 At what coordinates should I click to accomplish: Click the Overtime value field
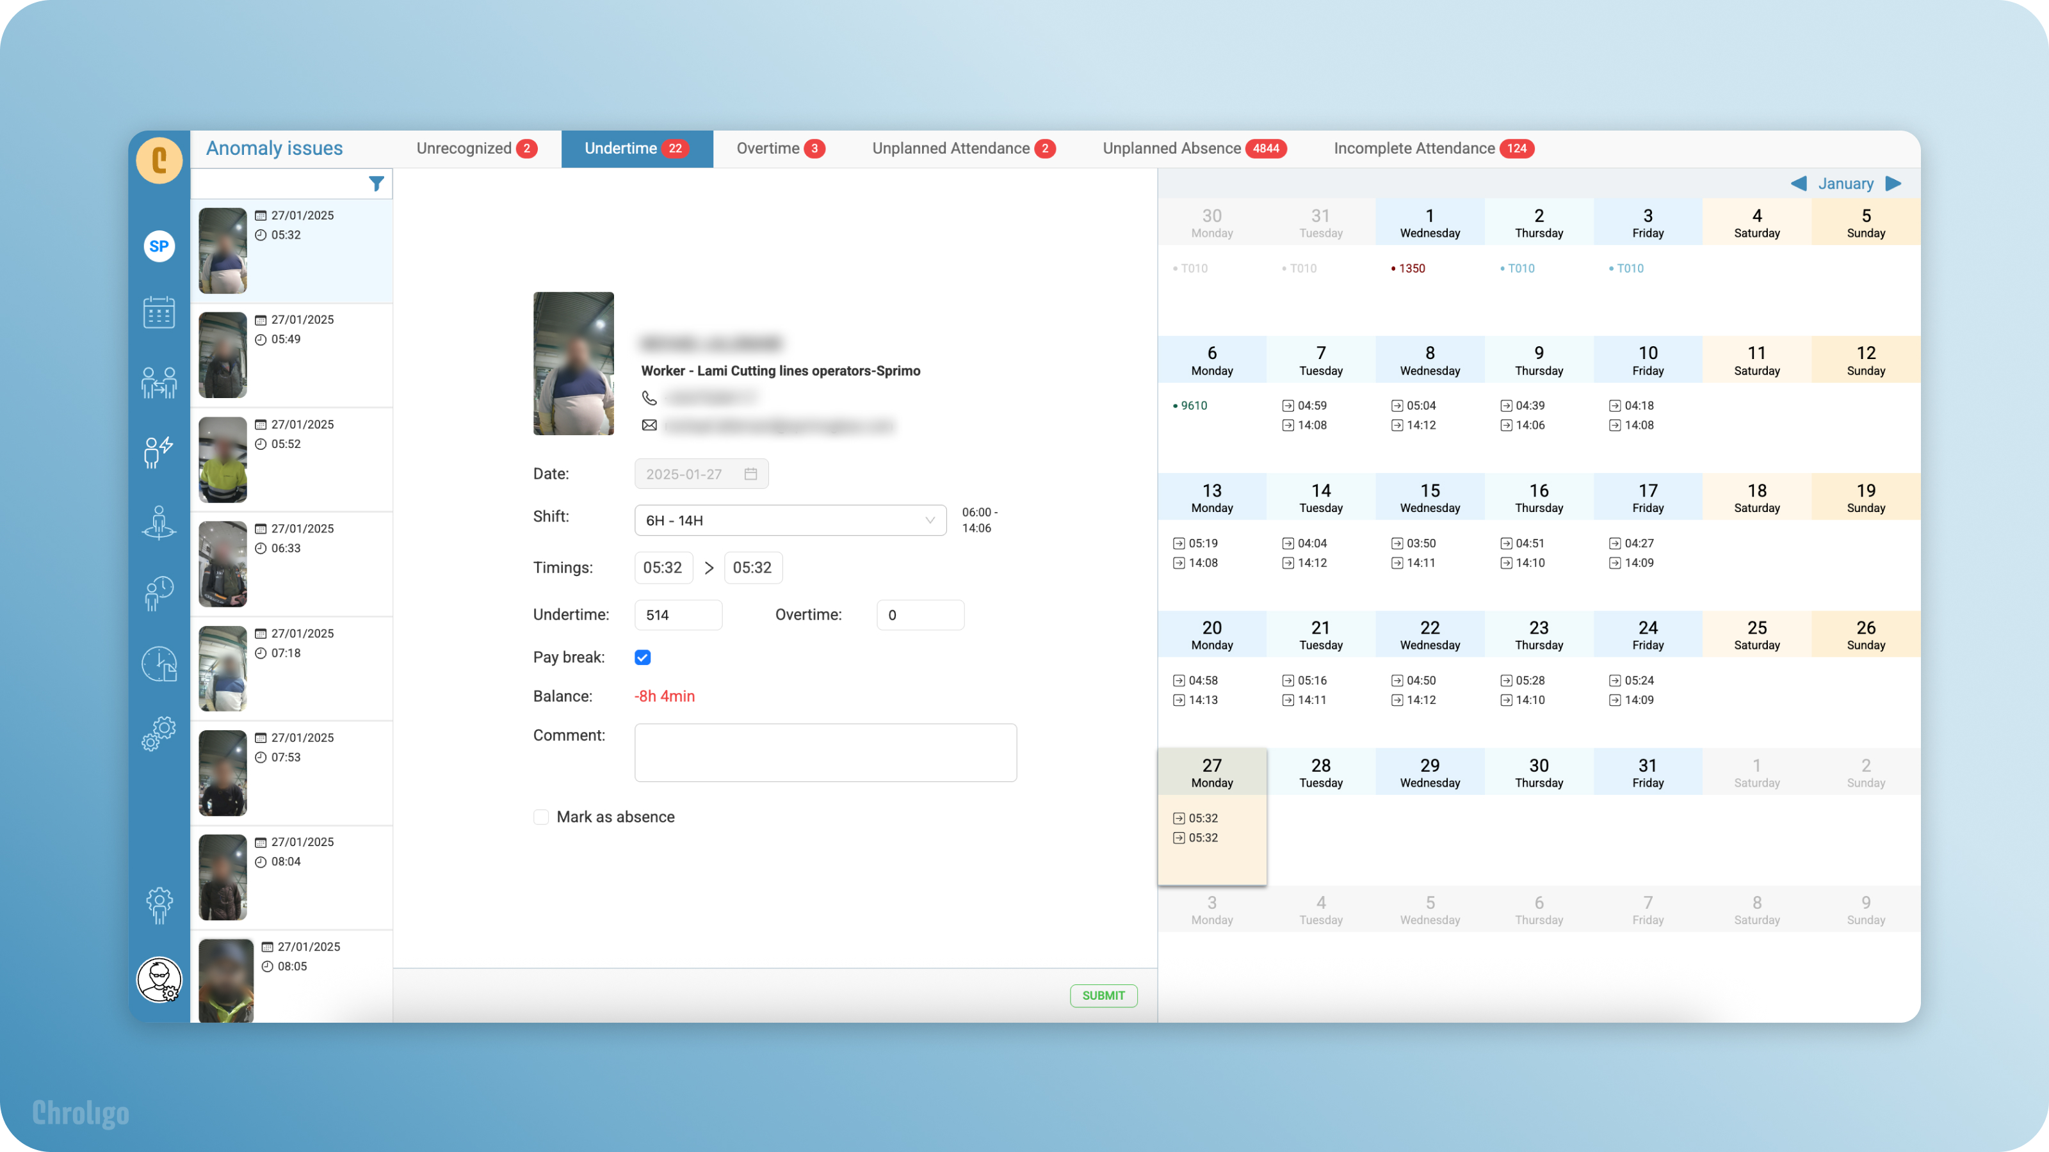pyautogui.click(x=919, y=615)
